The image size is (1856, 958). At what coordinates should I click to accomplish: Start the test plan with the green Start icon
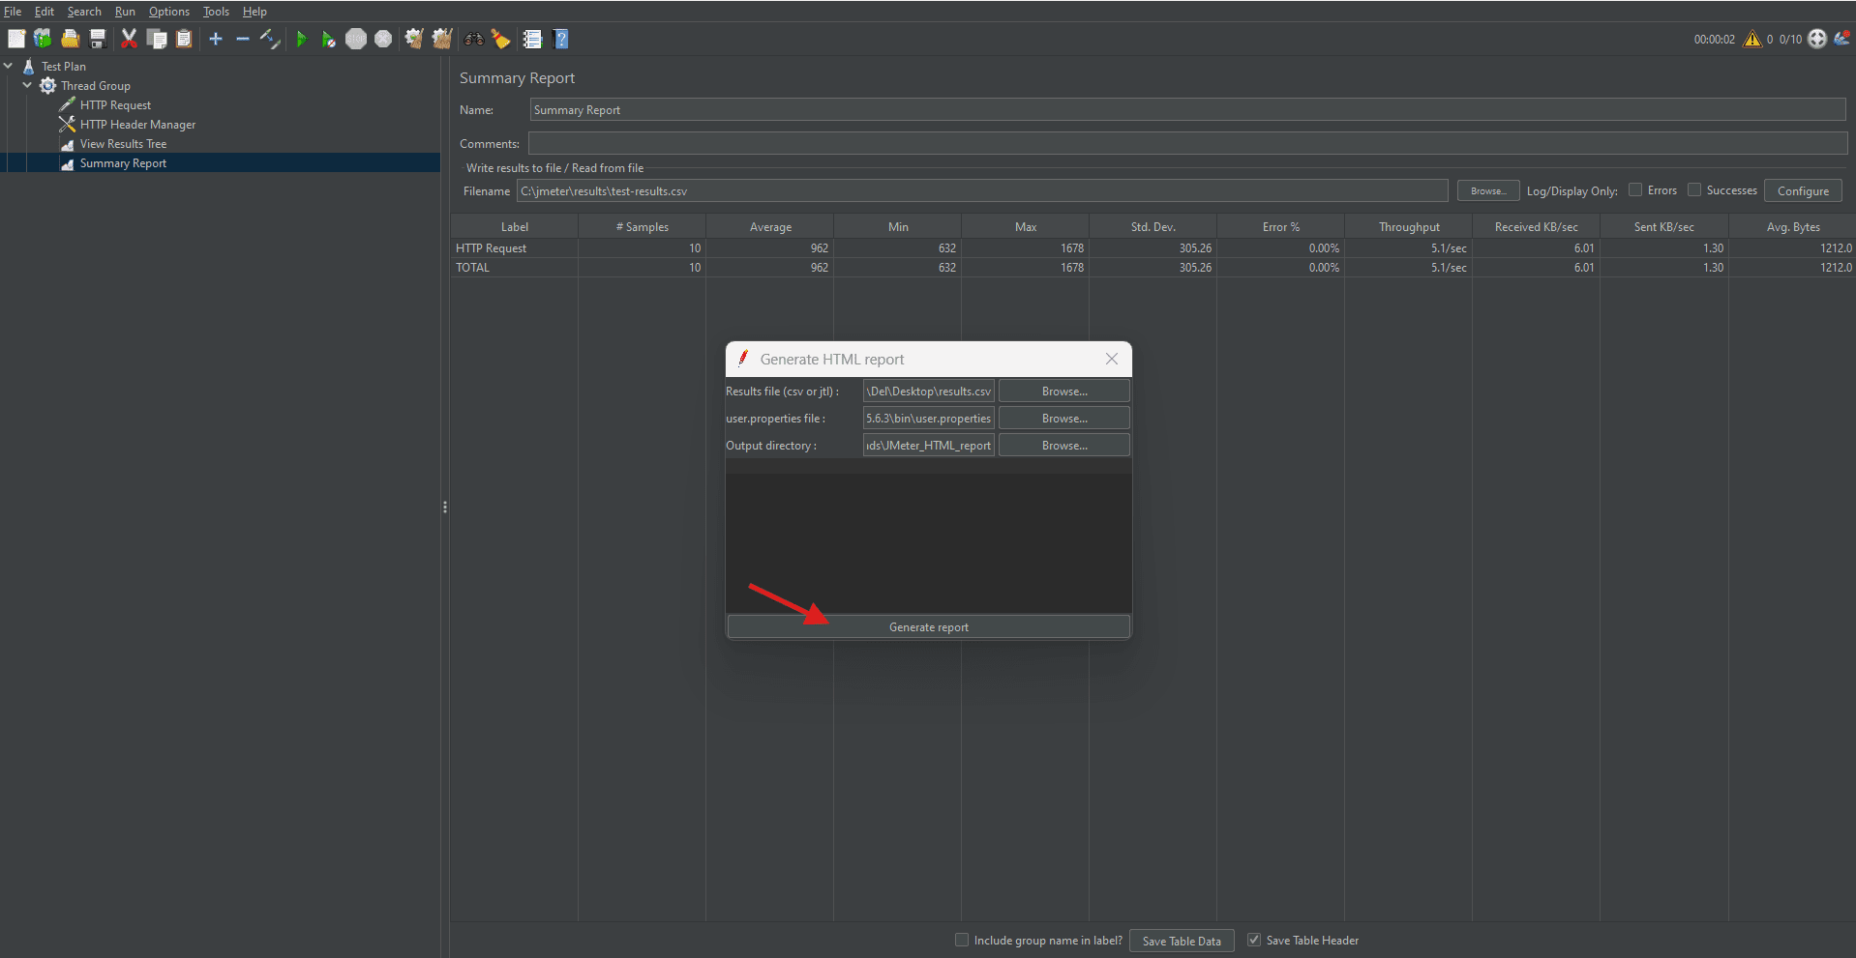point(302,39)
